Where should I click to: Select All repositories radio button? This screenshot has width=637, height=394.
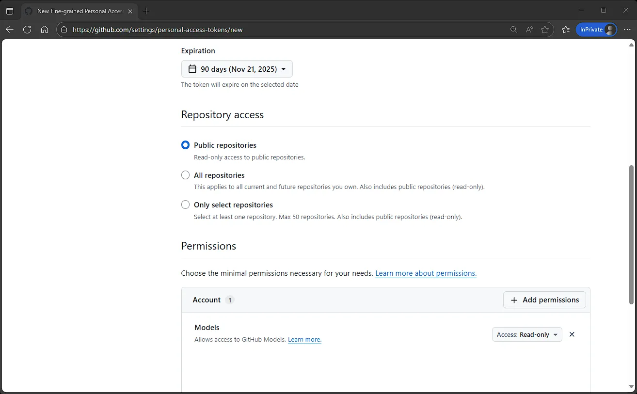pos(185,175)
